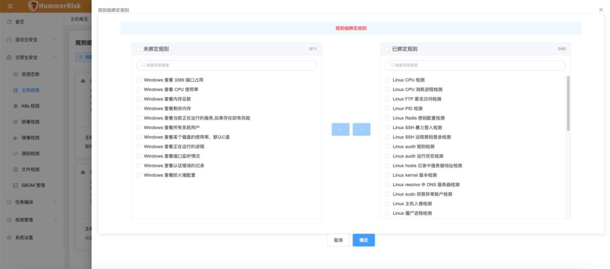Click the 已绑定规则 list scrollbar

(568, 104)
